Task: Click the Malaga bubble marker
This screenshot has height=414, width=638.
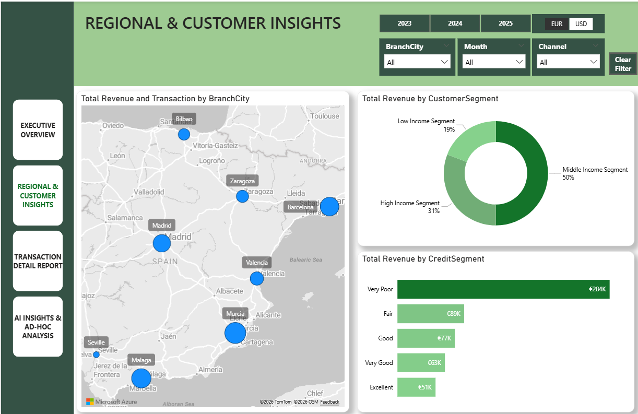Action: point(141,378)
